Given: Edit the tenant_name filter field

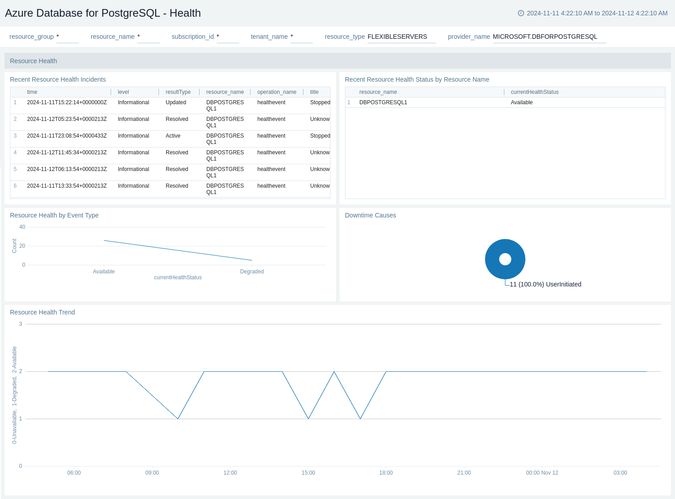Looking at the screenshot, I should (x=302, y=37).
